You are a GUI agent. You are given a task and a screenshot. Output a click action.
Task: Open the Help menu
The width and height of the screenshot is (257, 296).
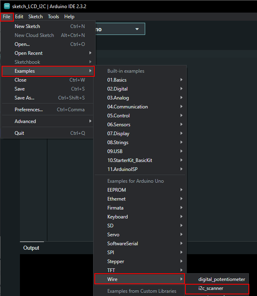point(69,17)
